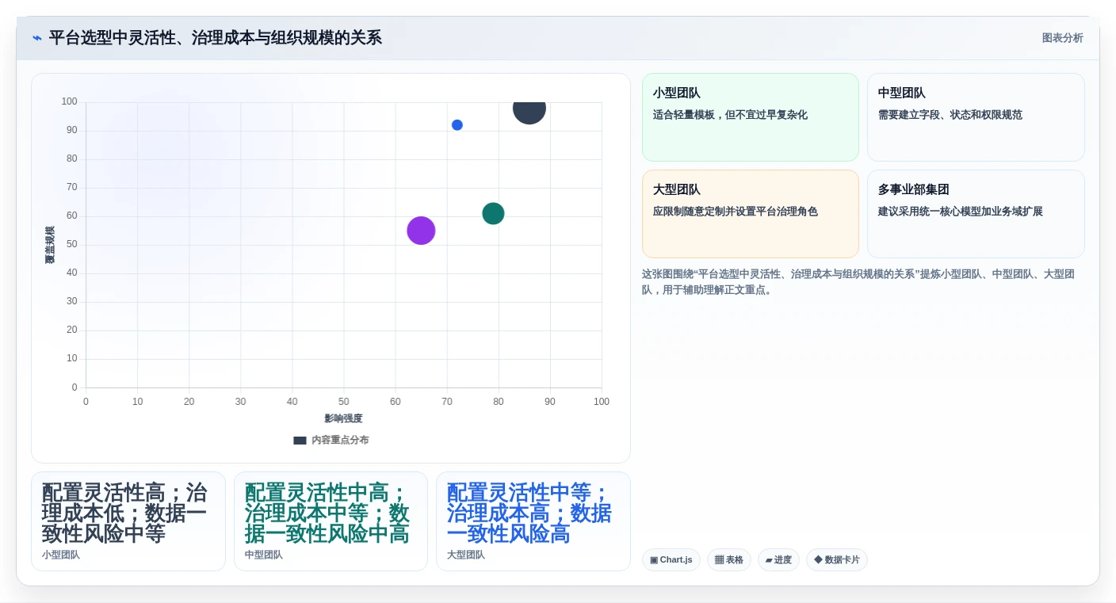1116x603 pixels.
Task: Click the diamond icon in 数据卡片 tag
Action: point(818,559)
